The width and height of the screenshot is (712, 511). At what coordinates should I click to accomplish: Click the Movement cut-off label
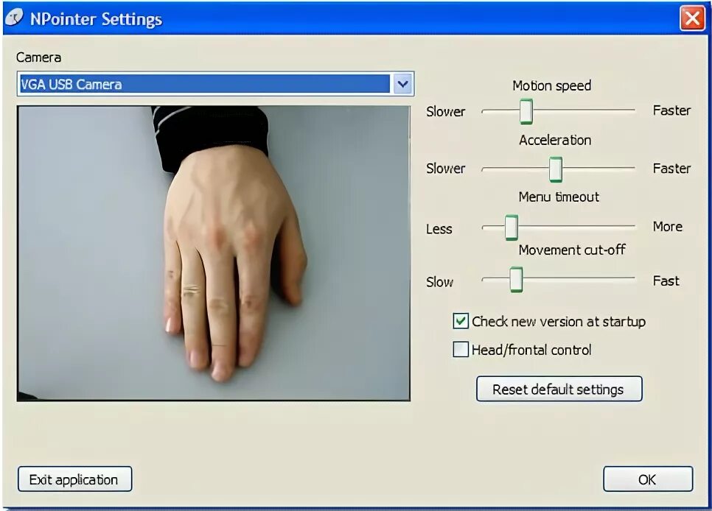pos(572,249)
